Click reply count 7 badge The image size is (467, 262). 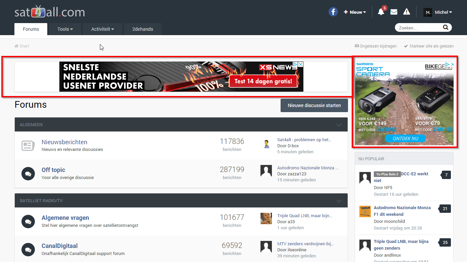point(446,175)
